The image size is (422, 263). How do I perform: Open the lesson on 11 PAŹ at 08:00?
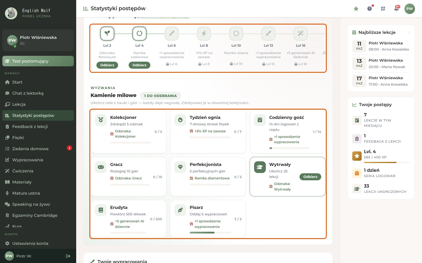click(381, 46)
